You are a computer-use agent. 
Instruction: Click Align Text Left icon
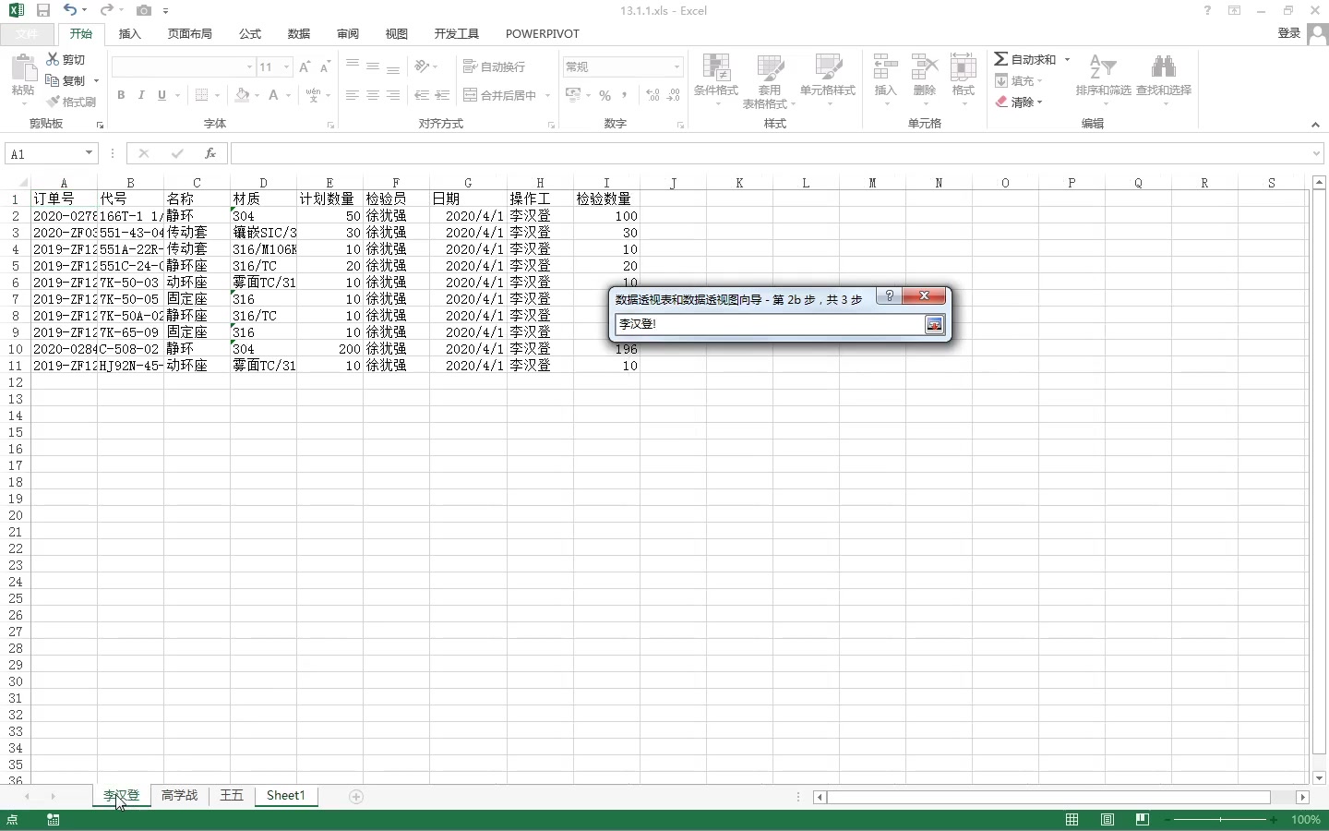(x=353, y=95)
